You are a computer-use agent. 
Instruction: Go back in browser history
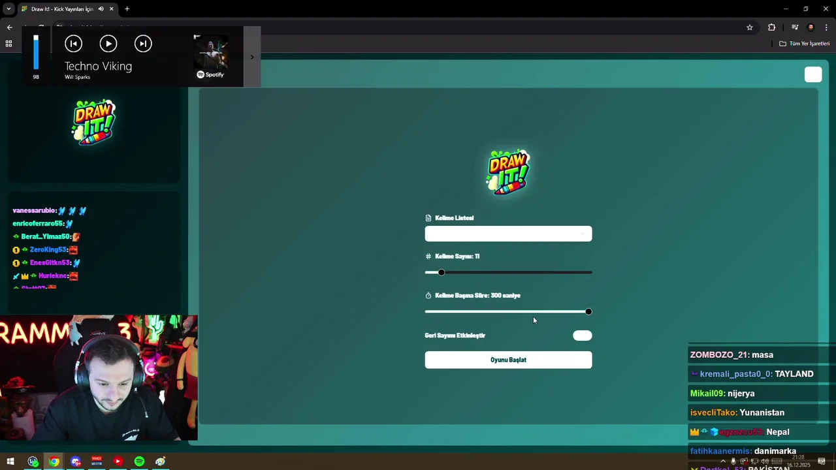pyautogui.click(x=9, y=27)
